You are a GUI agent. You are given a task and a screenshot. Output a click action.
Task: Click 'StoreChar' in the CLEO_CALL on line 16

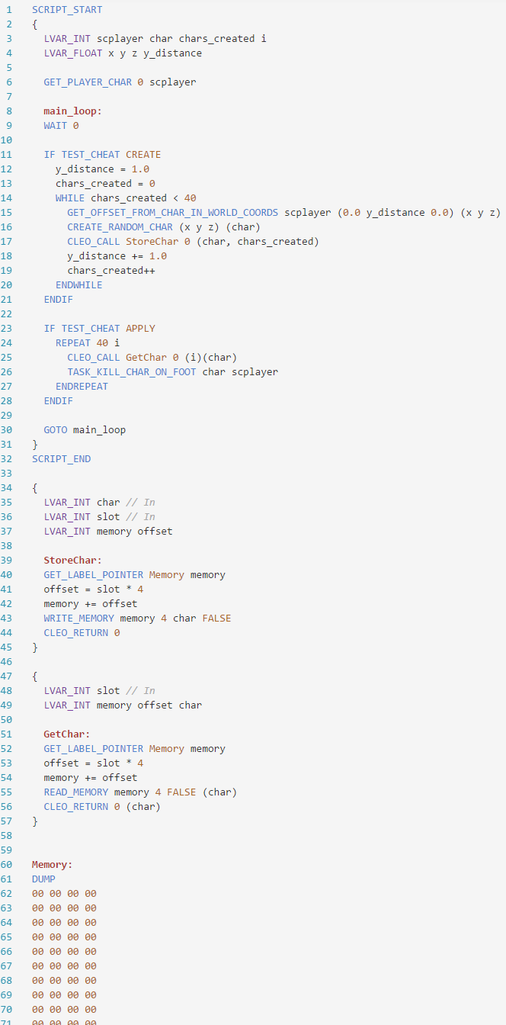point(152,242)
